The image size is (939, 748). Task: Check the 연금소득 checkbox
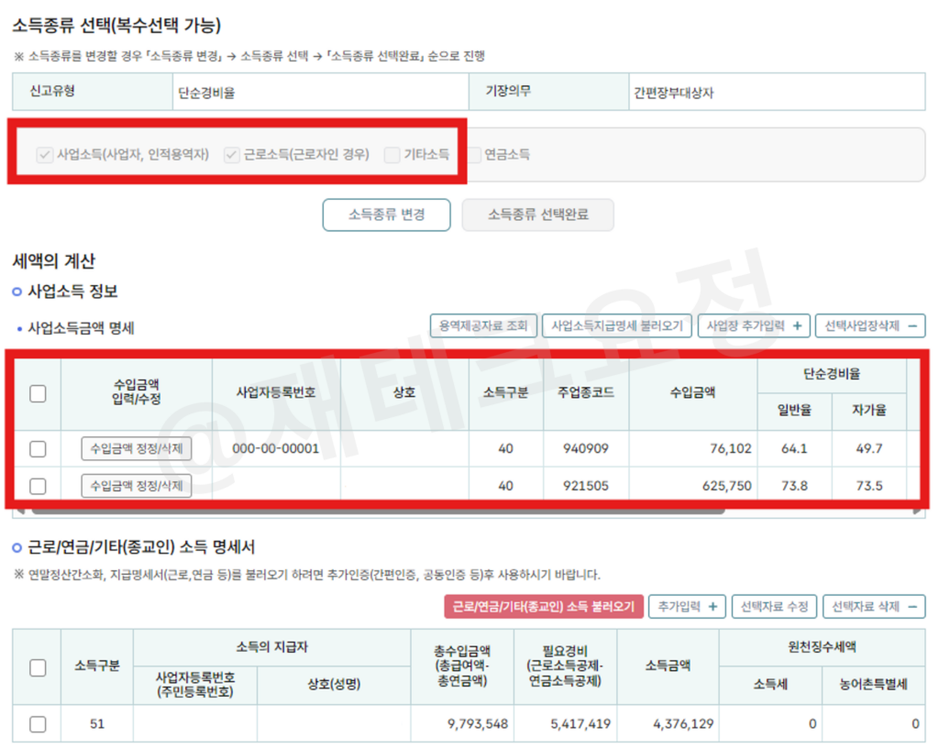pyautogui.click(x=474, y=155)
